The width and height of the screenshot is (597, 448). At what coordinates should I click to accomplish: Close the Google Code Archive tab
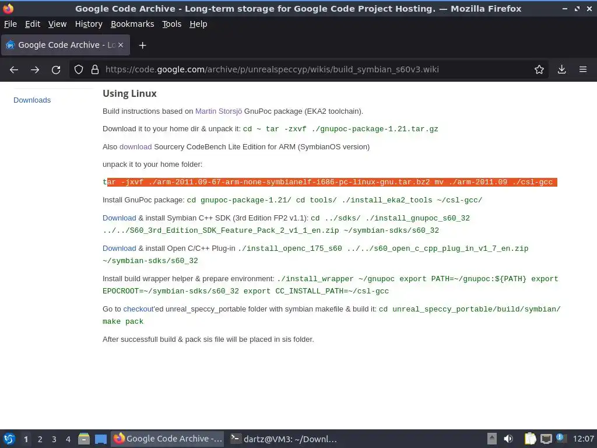121,45
